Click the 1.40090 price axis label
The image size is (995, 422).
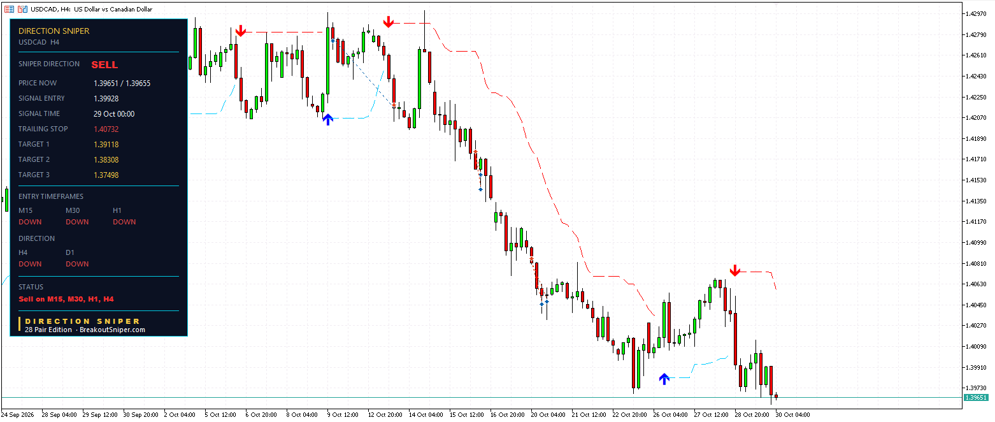coord(977,346)
